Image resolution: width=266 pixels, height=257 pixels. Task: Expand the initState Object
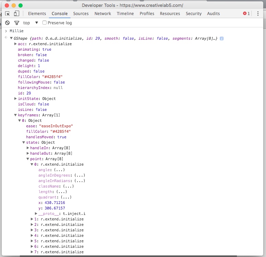click(15, 99)
